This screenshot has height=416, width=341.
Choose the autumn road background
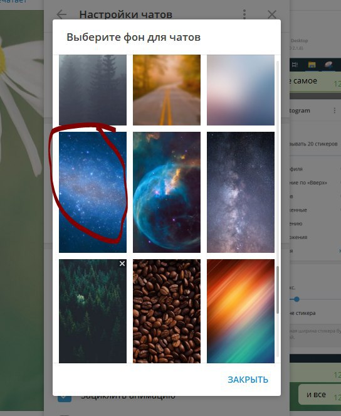[167, 90]
